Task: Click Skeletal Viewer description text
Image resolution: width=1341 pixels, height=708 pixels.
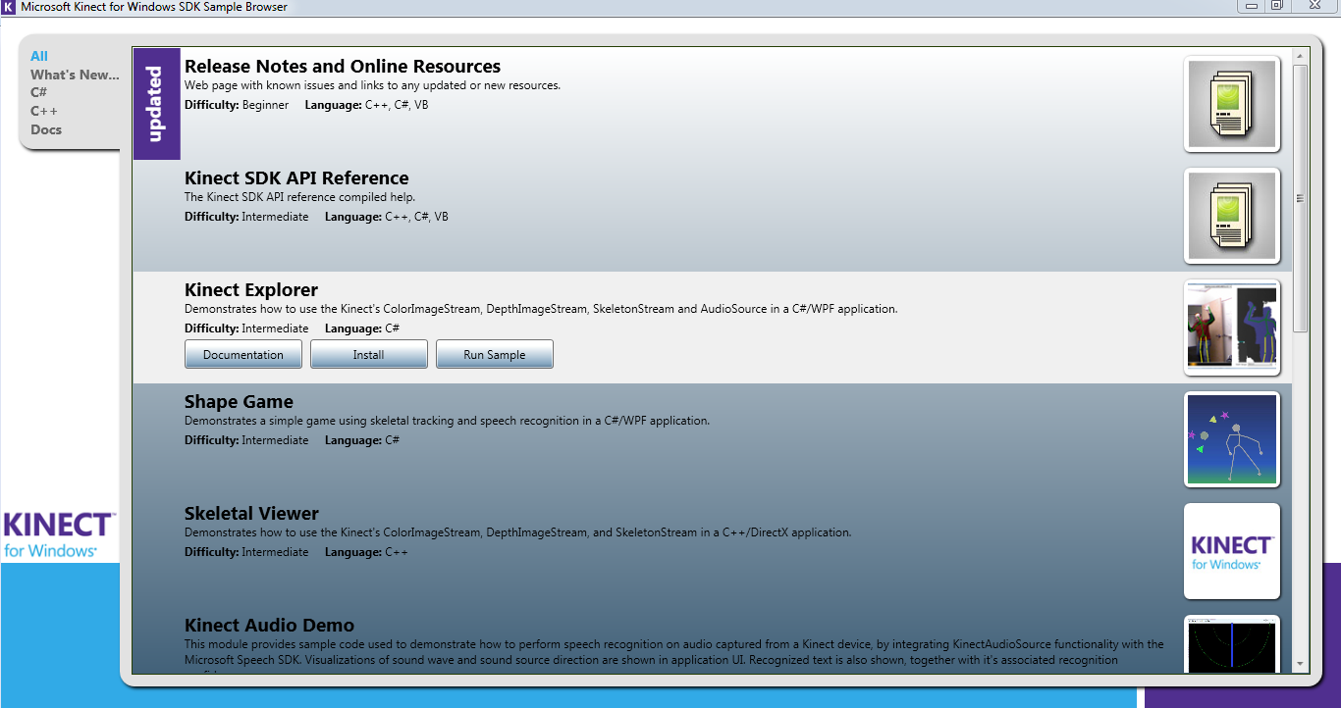Action: [x=517, y=532]
